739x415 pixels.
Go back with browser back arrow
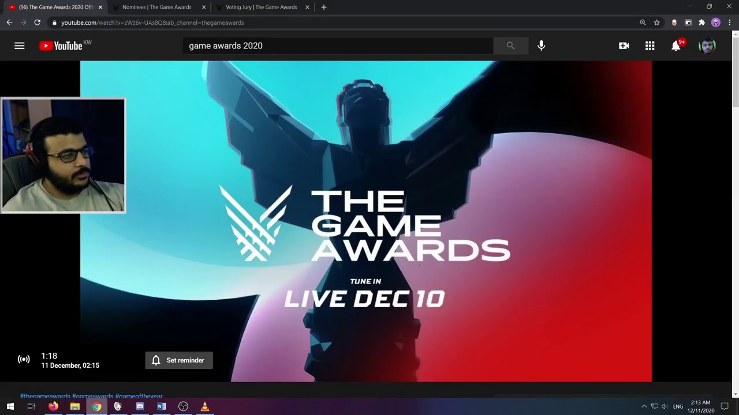point(9,22)
